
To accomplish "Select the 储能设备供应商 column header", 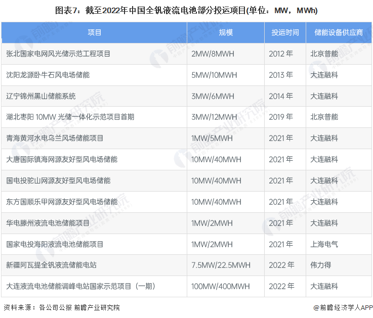I will [x=339, y=32].
